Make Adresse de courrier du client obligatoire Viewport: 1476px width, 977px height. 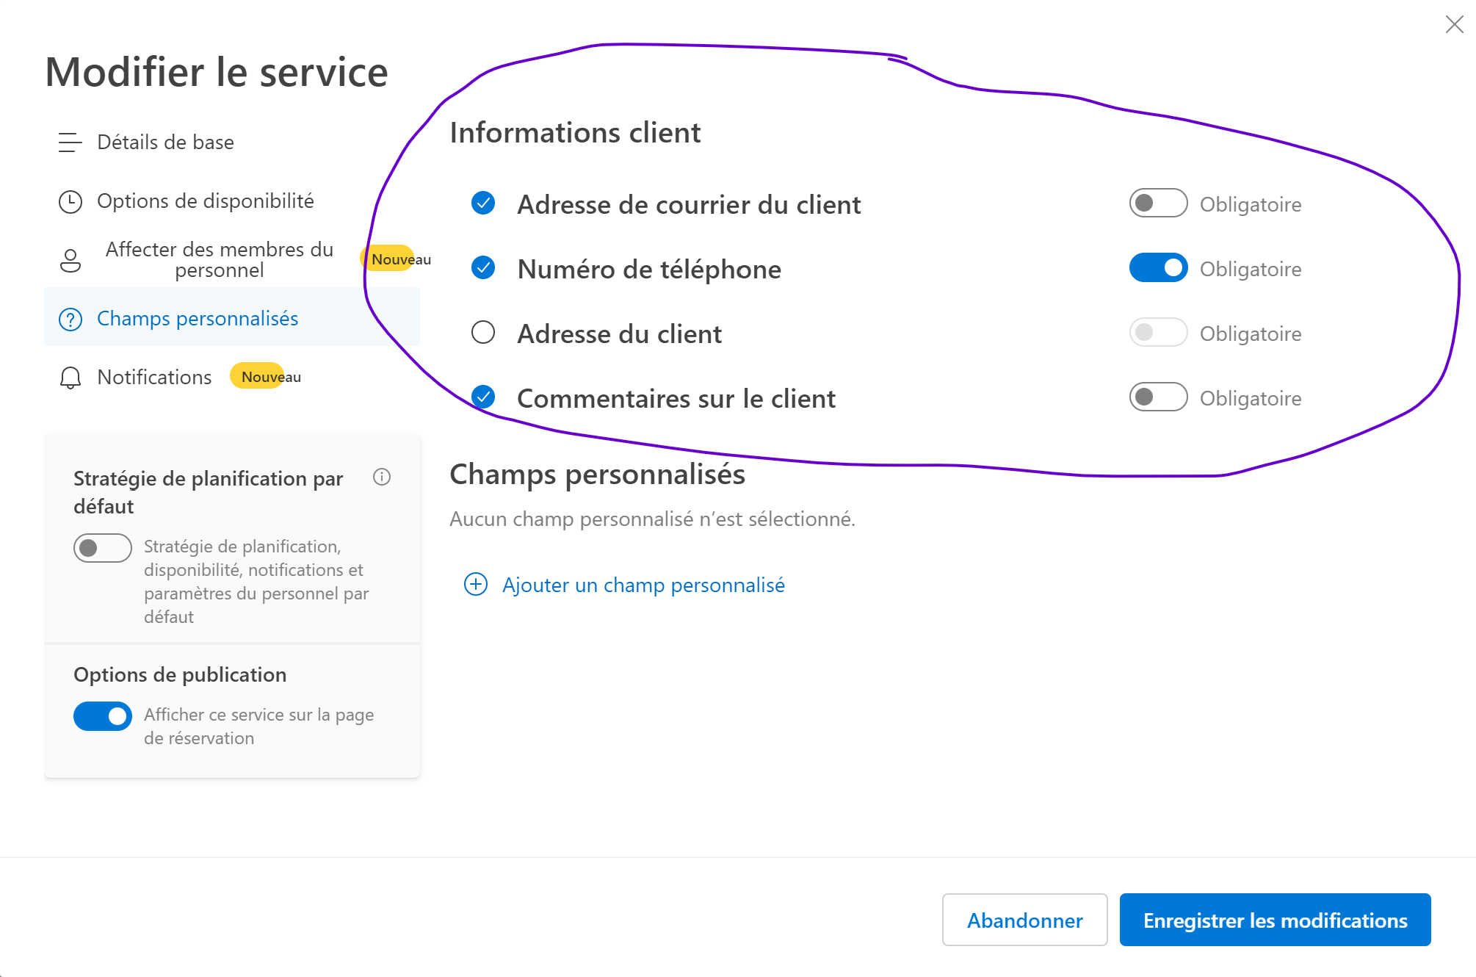click(1158, 203)
